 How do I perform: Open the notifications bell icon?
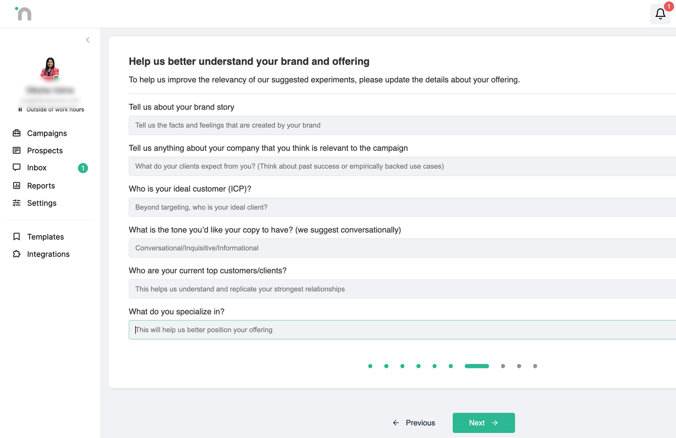660,14
